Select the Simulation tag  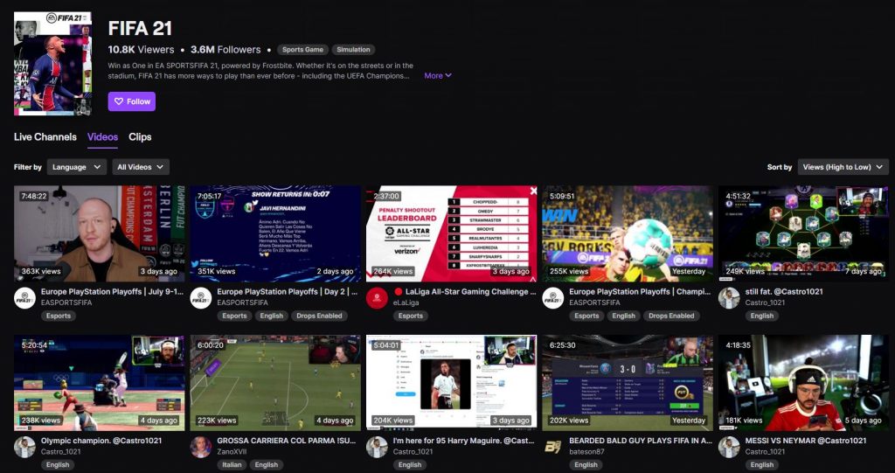tap(353, 50)
